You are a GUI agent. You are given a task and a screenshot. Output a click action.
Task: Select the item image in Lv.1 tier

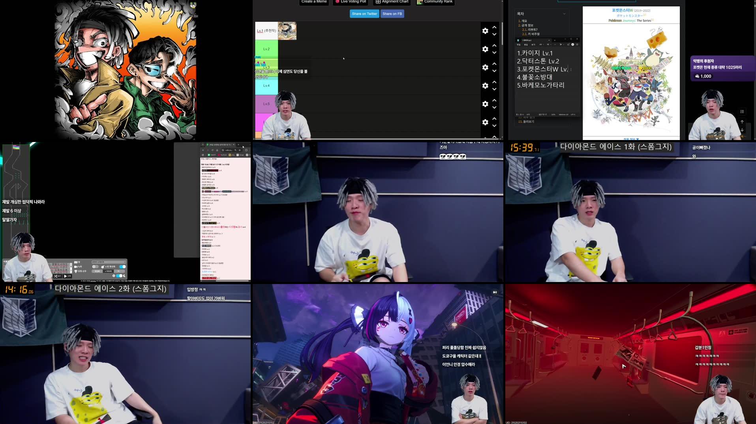[x=287, y=31]
